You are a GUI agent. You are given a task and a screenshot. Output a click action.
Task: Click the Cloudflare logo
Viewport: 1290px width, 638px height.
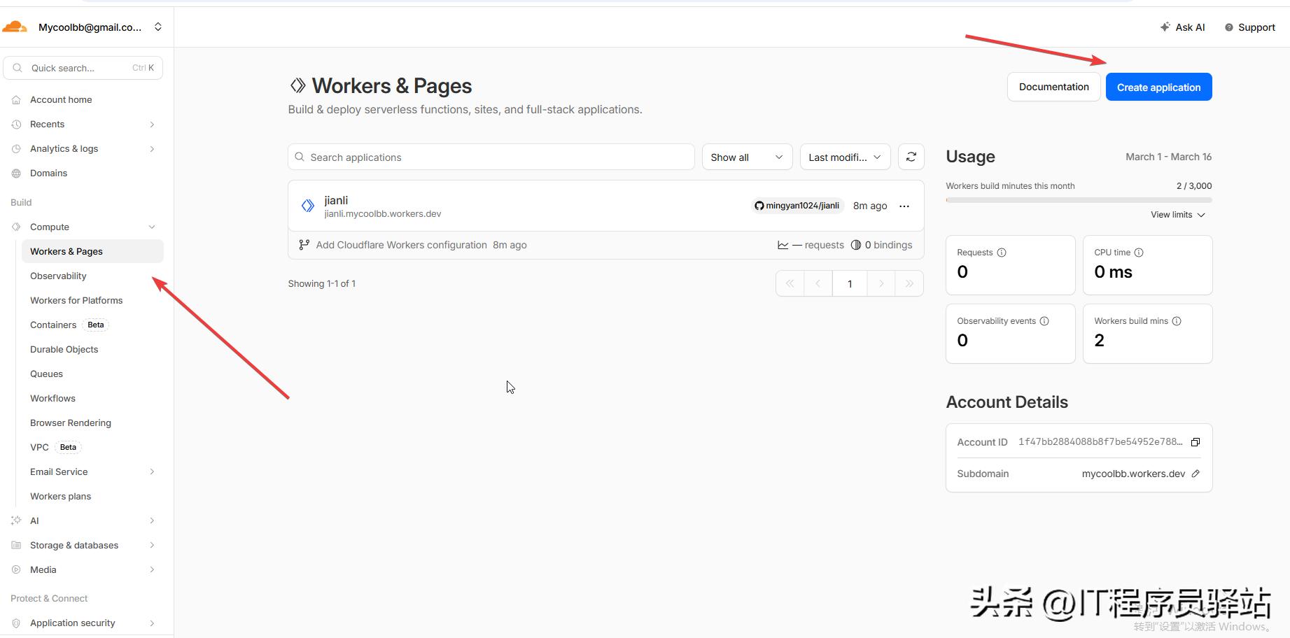pyautogui.click(x=15, y=27)
